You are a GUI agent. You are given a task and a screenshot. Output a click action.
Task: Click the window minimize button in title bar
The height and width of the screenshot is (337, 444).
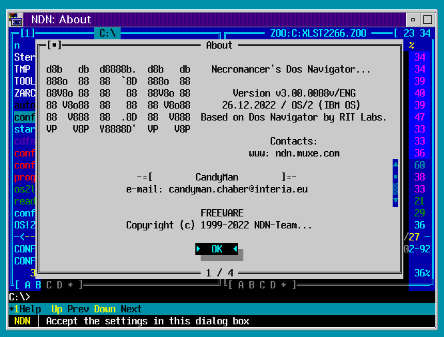click(413, 19)
